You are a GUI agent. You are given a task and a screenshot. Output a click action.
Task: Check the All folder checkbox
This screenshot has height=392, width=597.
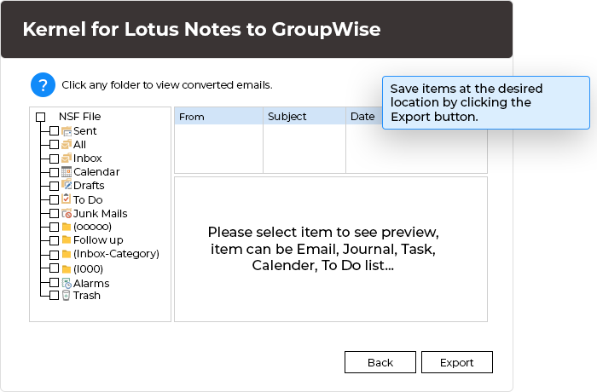click(x=54, y=145)
